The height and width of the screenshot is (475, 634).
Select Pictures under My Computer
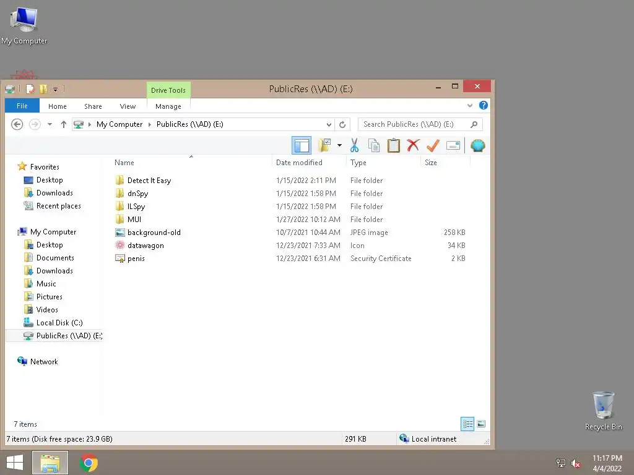coord(50,296)
